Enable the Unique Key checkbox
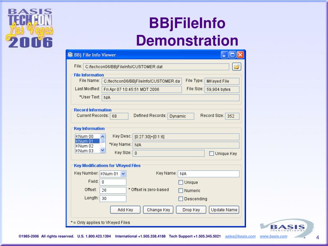 point(211,153)
